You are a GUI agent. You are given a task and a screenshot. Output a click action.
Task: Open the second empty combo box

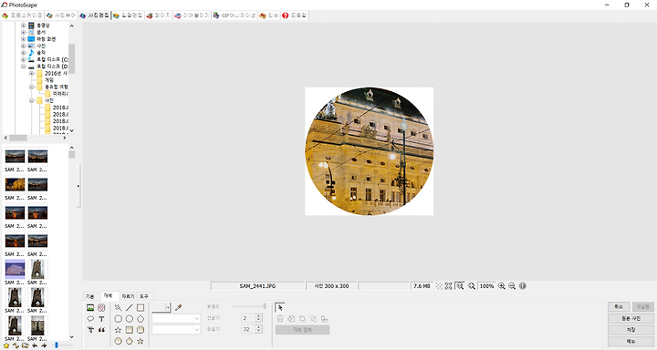[x=176, y=330]
